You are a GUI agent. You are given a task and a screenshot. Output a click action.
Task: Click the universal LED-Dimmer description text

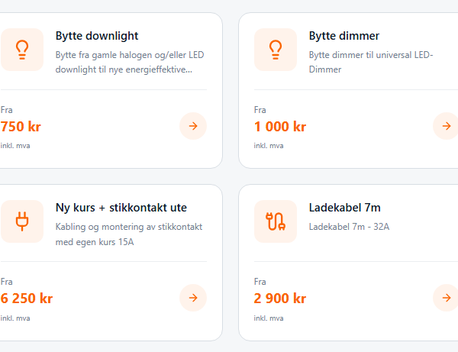click(371, 62)
